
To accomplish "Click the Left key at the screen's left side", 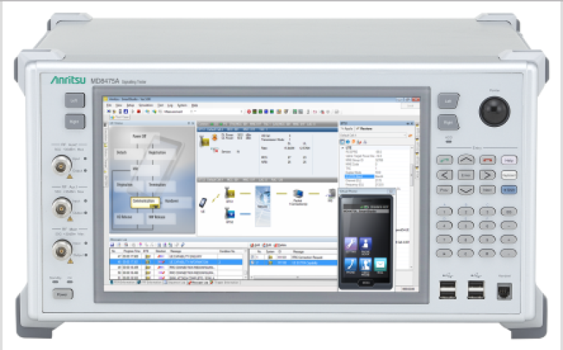I will [x=75, y=101].
